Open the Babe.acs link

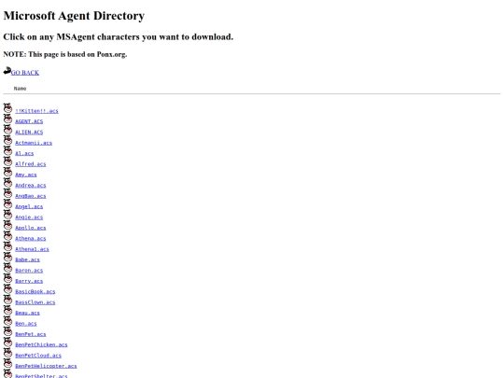tap(27, 259)
